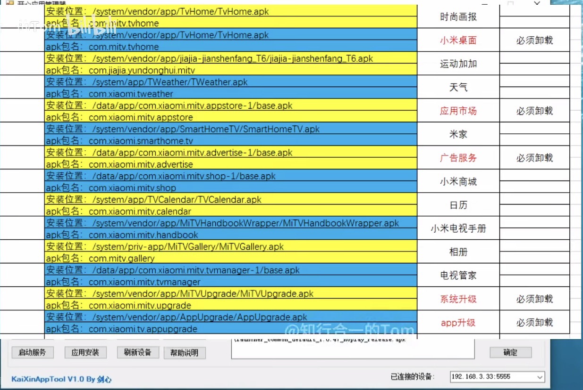Open the 帮助说明 help button
The height and width of the screenshot is (390, 583).
click(185, 352)
